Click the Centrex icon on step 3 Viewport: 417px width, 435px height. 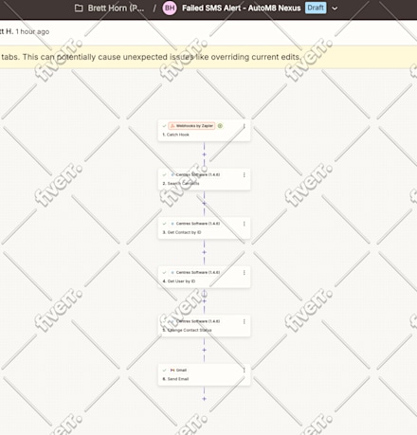172,224
